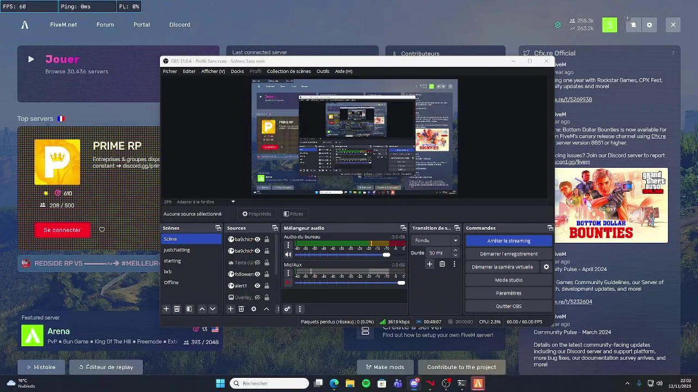Open source properties gear in Sources toolbar

coord(254,309)
